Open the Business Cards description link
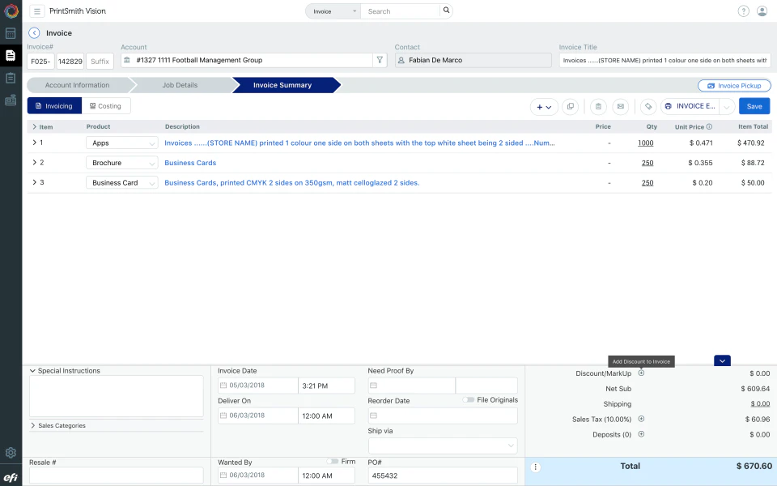Screen dimensions: 777x486 190,162
